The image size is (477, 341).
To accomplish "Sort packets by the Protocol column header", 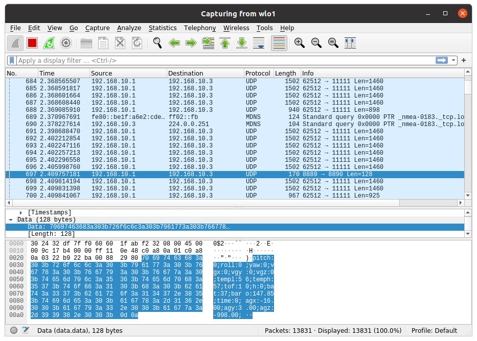I will point(258,73).
